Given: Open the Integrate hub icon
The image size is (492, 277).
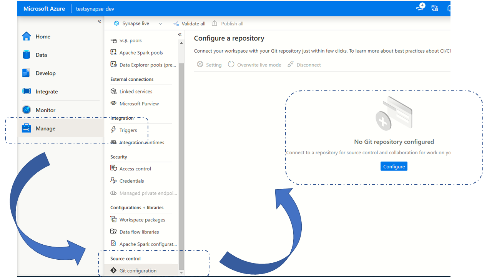Looking at the screenshot, I should point(26,92).
